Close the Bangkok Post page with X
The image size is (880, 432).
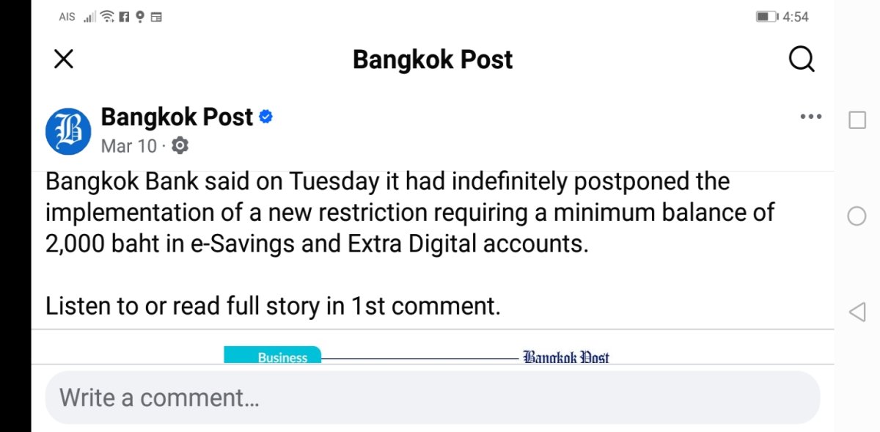[64, 59]
